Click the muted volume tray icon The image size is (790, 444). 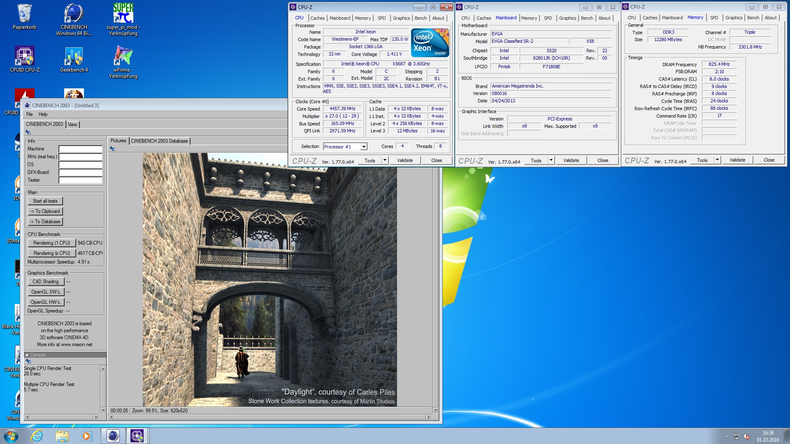point(746,437)
